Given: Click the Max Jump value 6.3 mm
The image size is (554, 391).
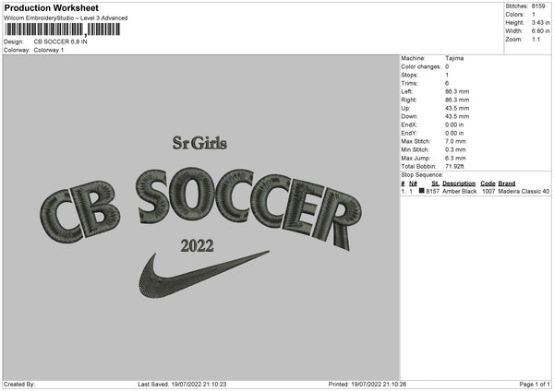Looking at the screenshot, I should [x=456, y=158].
